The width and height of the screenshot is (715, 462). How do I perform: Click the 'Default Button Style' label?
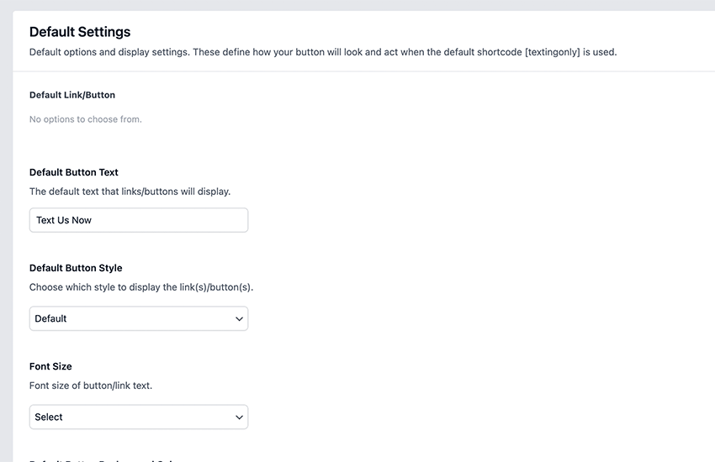tap(76, 268)
